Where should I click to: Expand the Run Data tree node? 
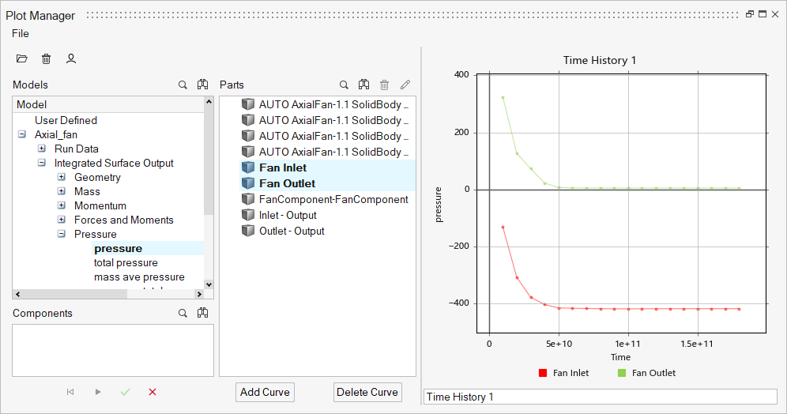click(x=42, y=149)
